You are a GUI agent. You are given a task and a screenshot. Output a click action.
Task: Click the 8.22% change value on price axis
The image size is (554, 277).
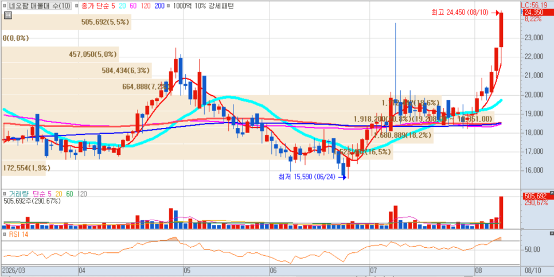click(533, 19)
